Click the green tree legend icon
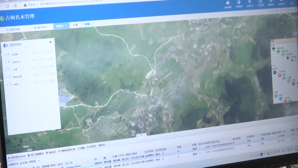Screen dimensions: 298x168 [x=273, y=48]
